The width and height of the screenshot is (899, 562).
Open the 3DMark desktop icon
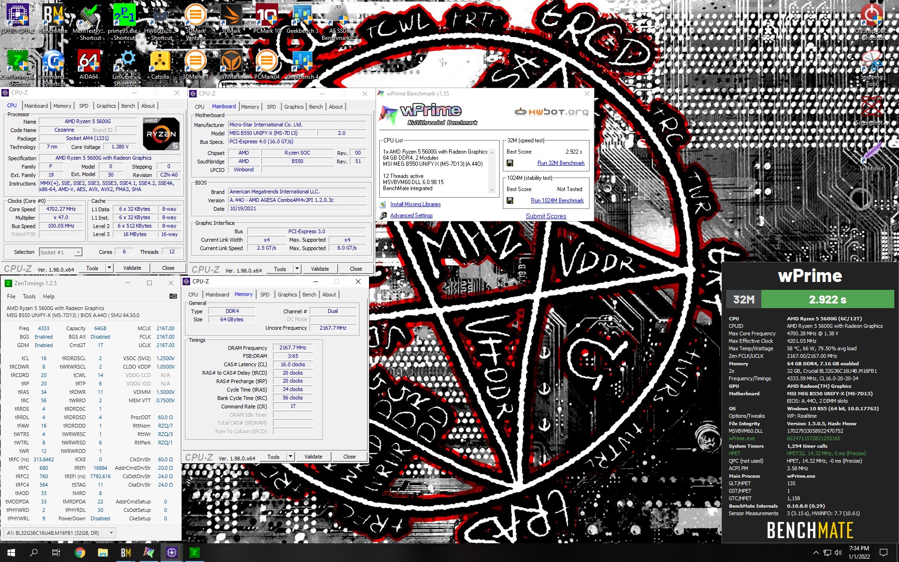point(231,19)
